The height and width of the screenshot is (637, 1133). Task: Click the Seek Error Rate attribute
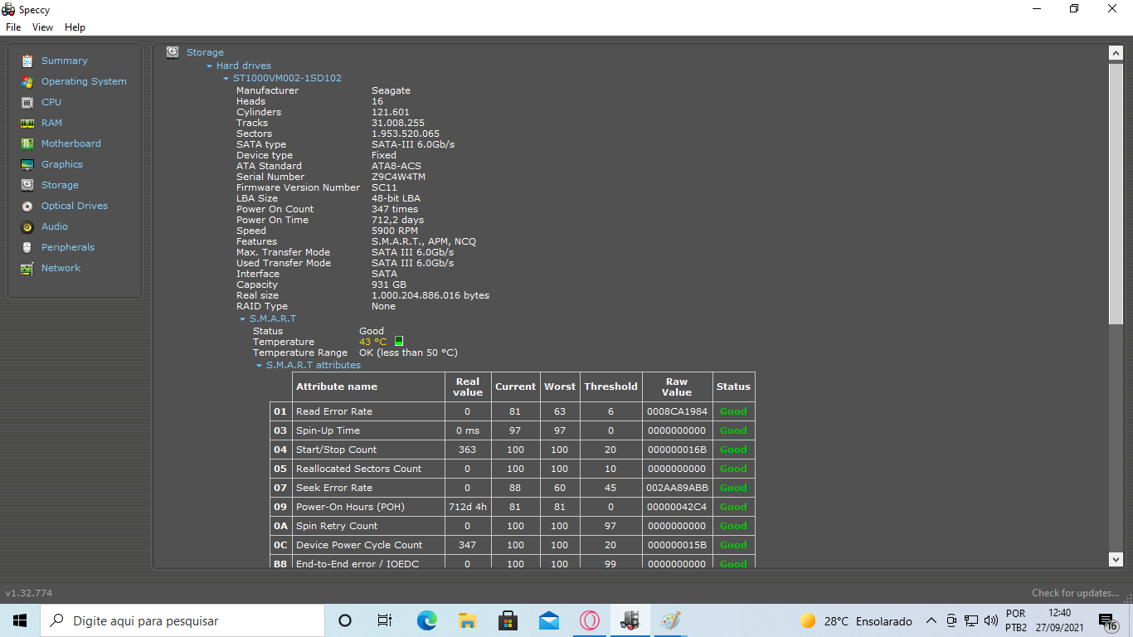click(x=334, y=488)
